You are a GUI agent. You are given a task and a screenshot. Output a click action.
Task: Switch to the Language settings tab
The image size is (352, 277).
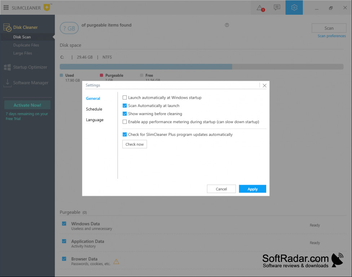[95, 120]
